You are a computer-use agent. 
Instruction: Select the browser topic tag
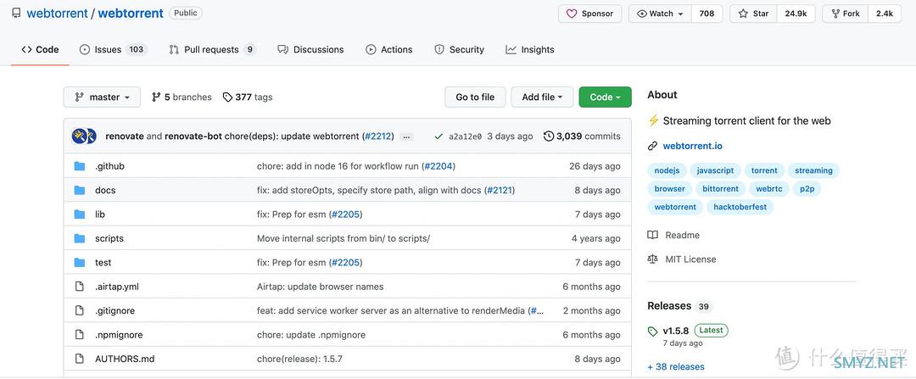[669, 188]
